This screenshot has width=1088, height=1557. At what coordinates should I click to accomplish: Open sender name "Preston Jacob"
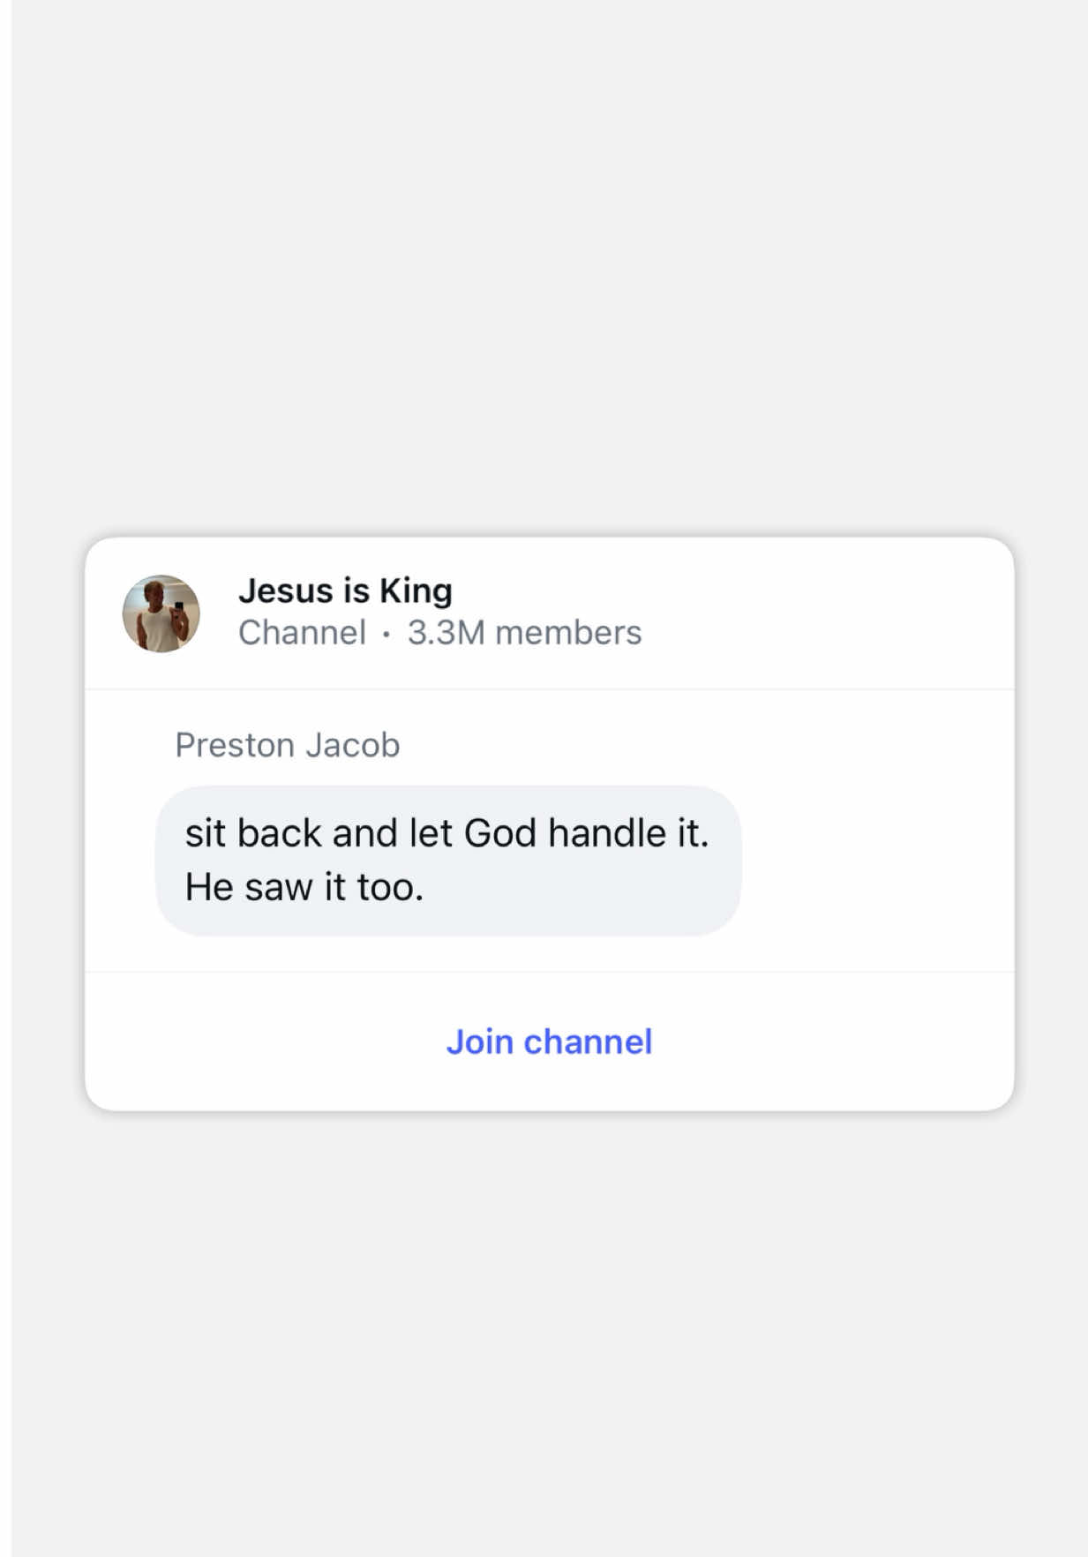point(288,745)
